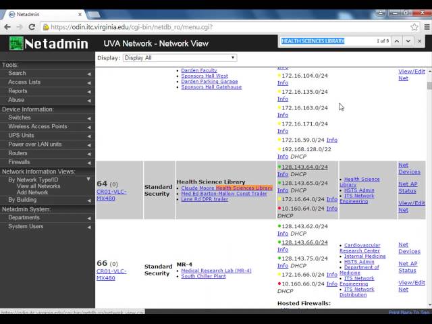Select Add Network in sidebar

click(x=32, y=192)
